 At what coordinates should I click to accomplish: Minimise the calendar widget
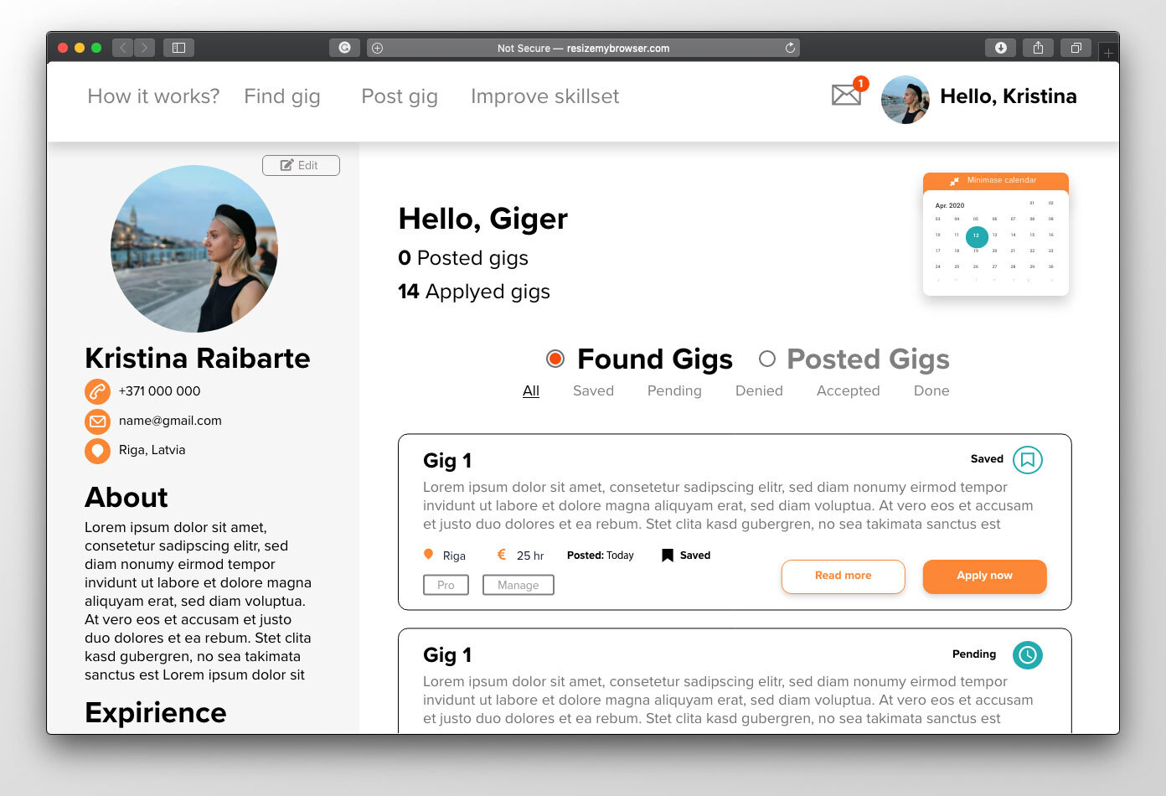point(995,180)
